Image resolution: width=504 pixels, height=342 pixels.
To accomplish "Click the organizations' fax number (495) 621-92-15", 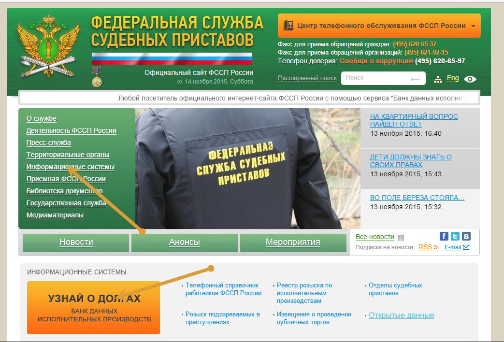I will pos(426,52).
